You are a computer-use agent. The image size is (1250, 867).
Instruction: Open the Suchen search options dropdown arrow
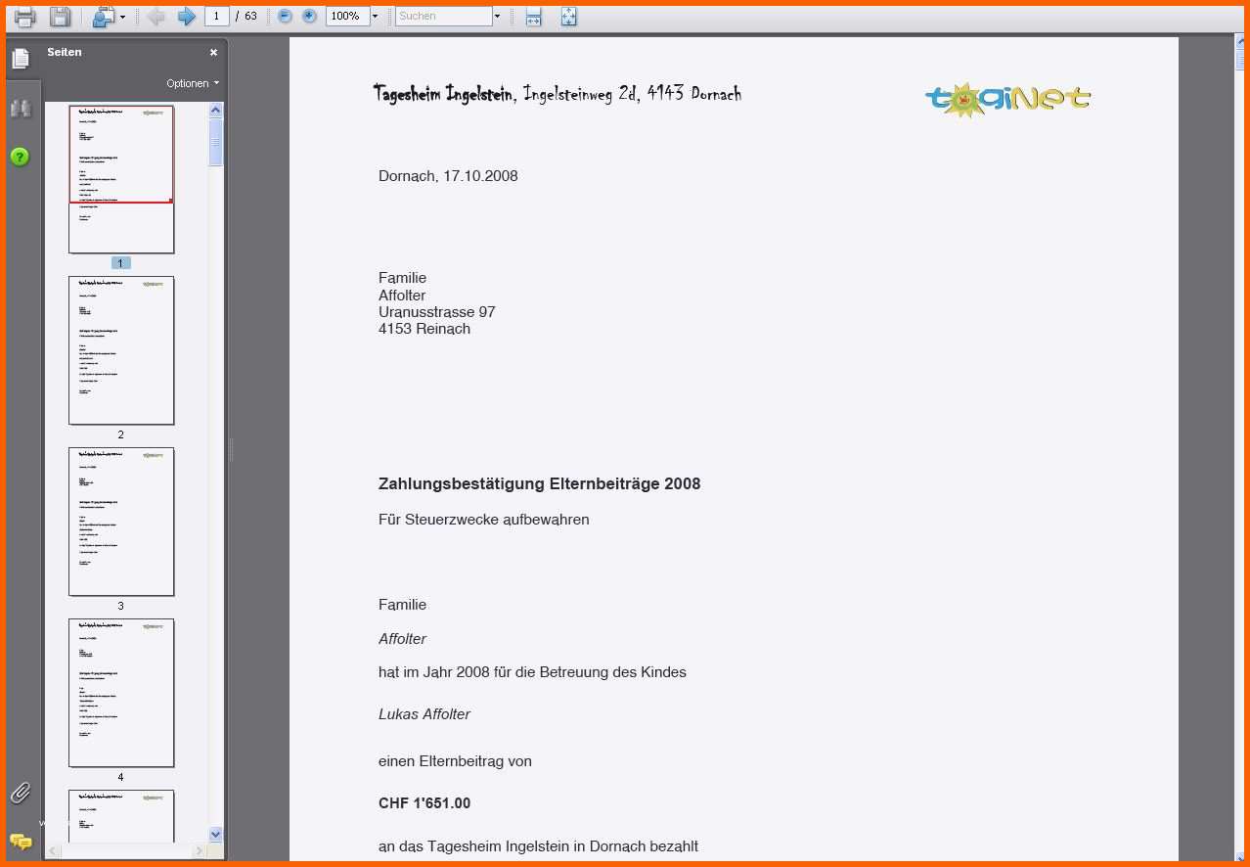click(497, 16)
